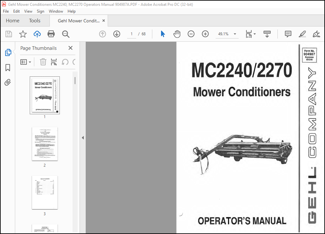Switch to the Home tab

(13, 20)
